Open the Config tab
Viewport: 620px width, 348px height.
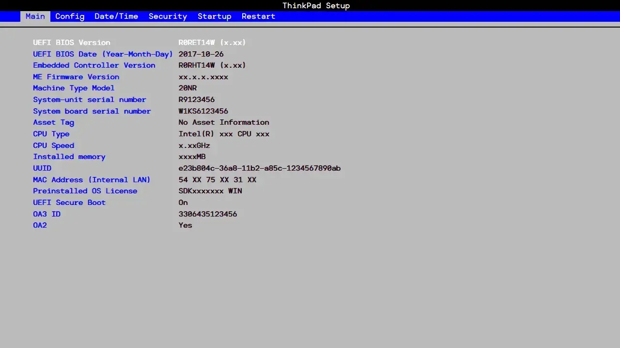tap(70, 16)
